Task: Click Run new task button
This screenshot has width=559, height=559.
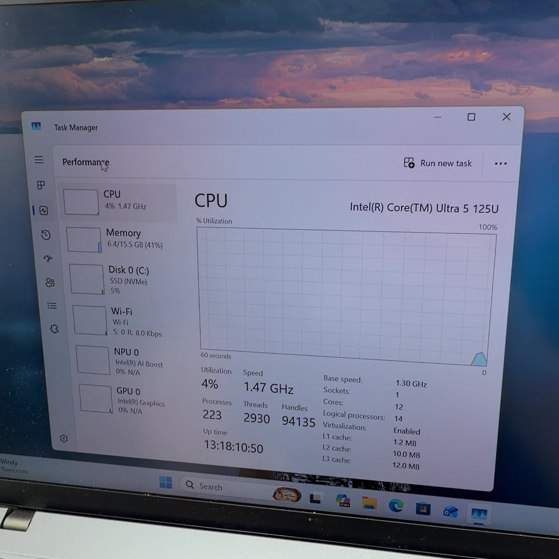Action: tap(438, 163)
